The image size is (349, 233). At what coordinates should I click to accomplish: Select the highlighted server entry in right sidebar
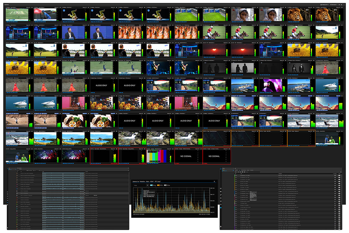[x=228, y=171]
